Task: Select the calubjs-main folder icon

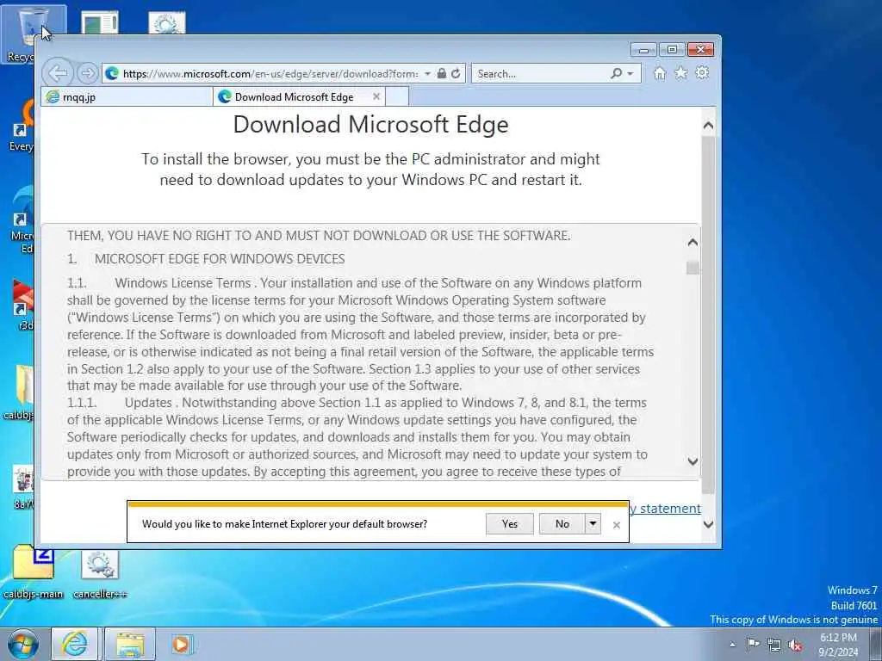Action: 34,572
